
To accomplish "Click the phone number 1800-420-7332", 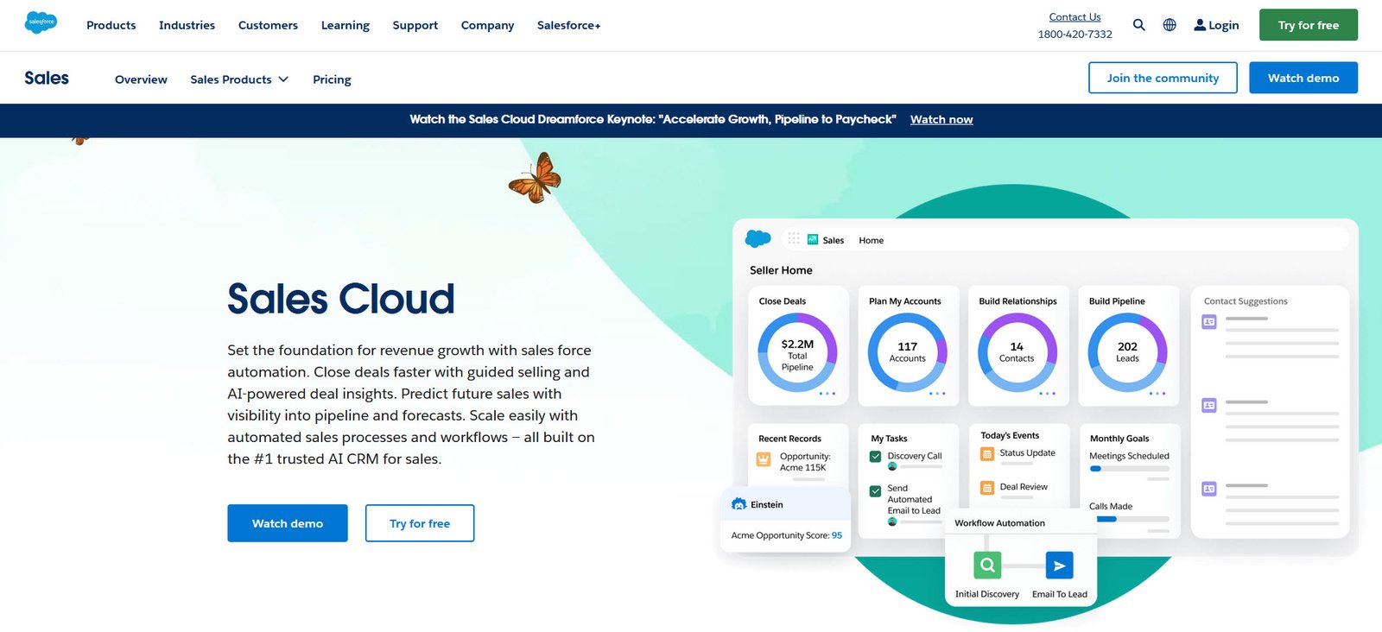I will pos(1075,35).
